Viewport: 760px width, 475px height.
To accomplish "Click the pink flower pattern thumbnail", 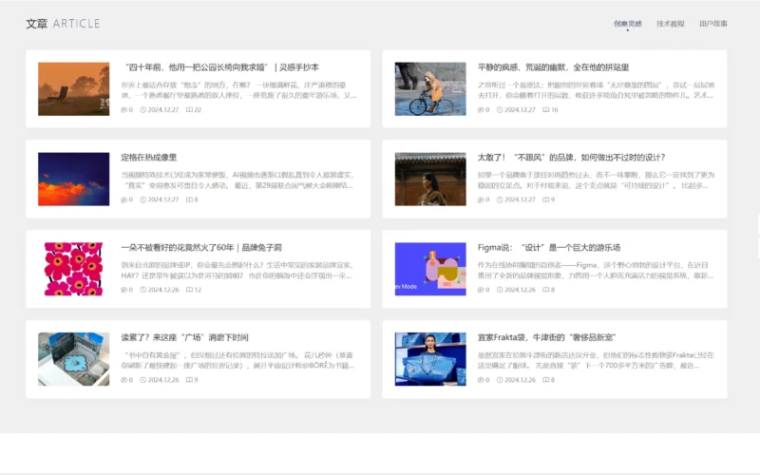I will 73,269.
